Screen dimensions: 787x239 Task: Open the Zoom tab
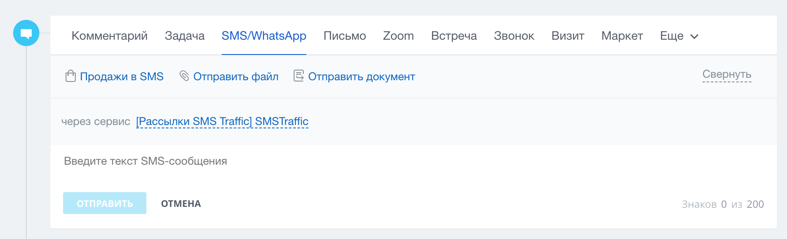point(398,36)
